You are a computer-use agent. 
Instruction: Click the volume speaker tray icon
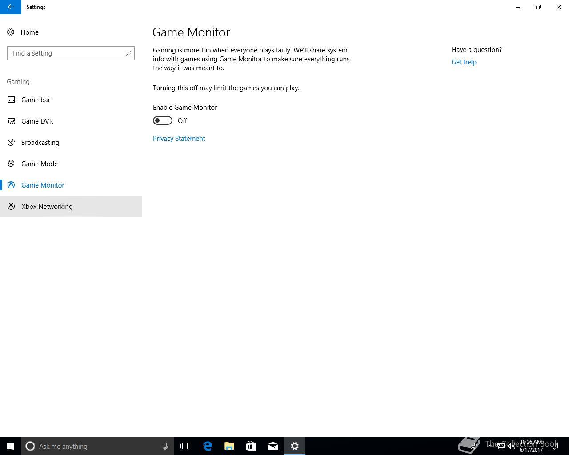click(511, 446)
